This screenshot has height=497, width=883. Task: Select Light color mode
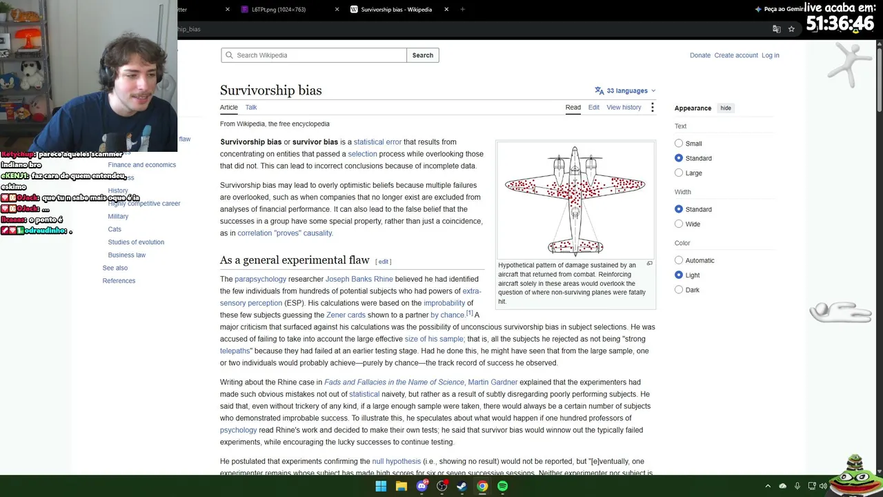coord(679,275)
